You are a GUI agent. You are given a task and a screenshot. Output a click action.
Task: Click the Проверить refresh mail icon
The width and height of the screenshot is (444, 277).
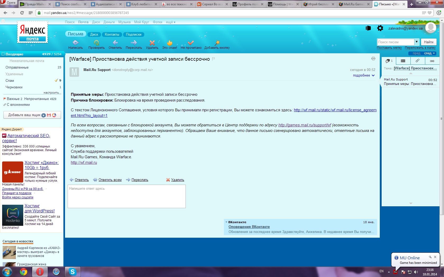coord(96,42)
